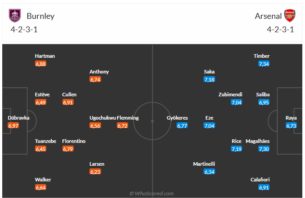Click Hartman's 6.88 rating badge
The image size is (305, 198).
[41, 64]
